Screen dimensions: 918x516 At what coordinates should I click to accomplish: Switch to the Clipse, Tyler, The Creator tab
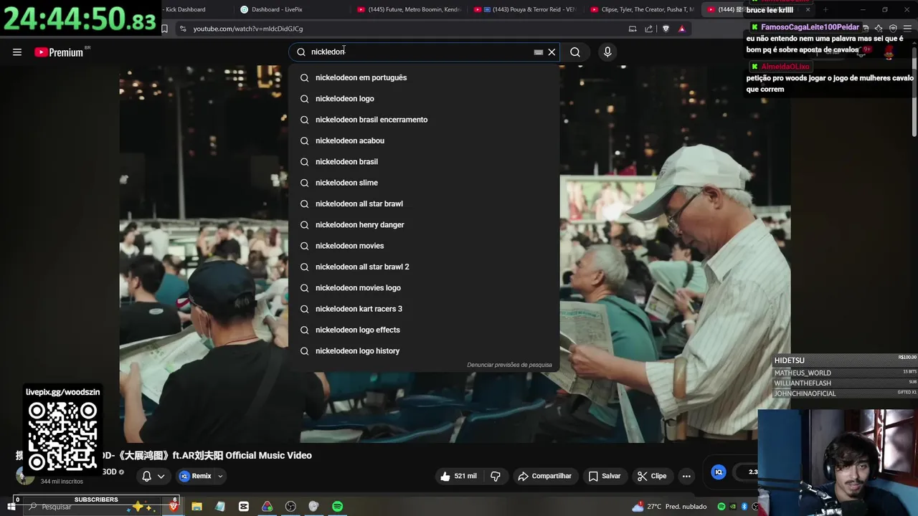pos(642,9)
